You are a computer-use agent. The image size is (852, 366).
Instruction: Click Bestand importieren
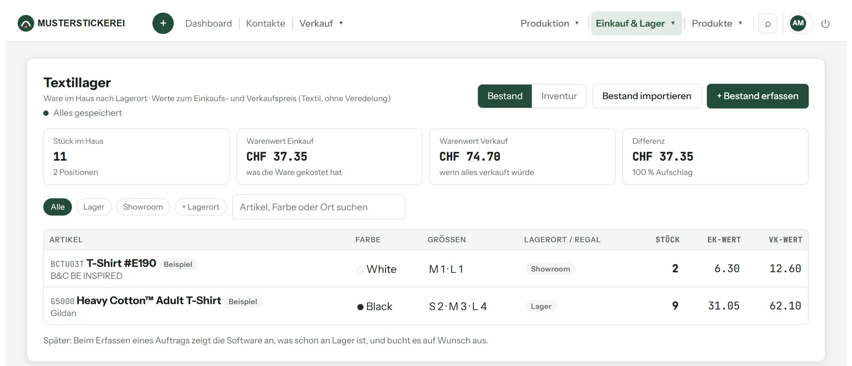646,96
